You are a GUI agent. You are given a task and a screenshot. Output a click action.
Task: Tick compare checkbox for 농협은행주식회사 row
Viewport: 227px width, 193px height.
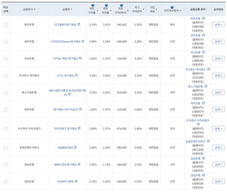(6, 148)
